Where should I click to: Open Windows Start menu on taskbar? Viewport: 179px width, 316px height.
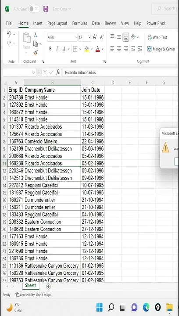click(x=100, y=307)
